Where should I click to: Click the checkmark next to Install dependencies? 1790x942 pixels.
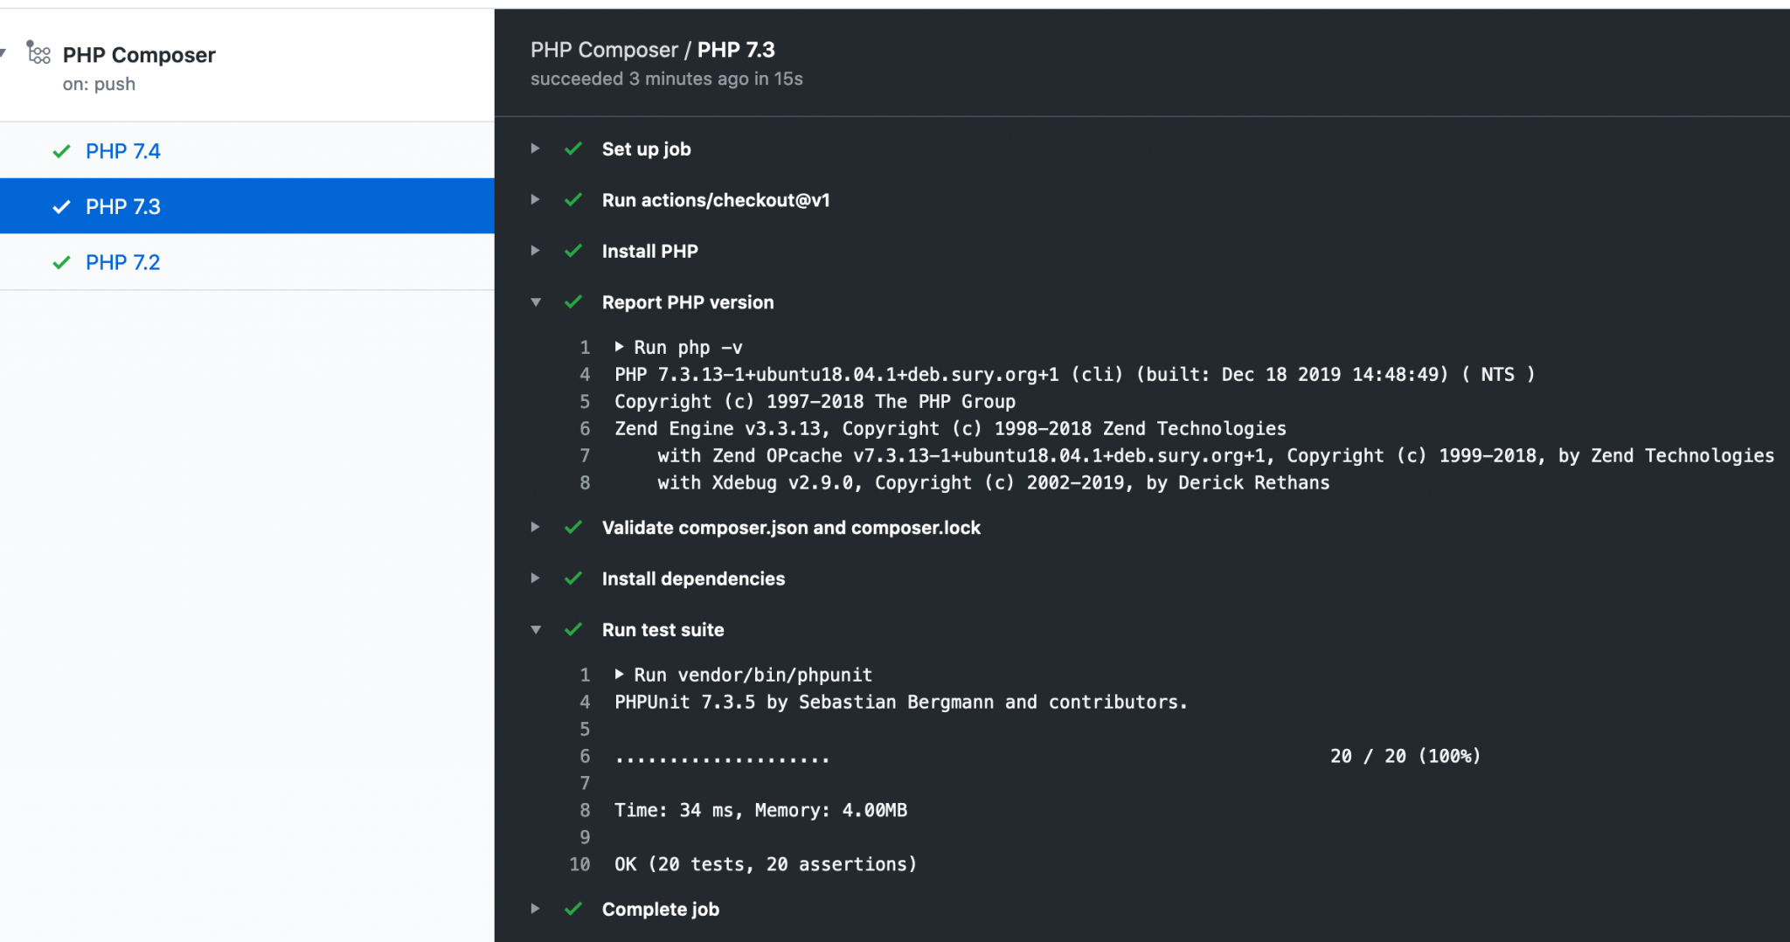click(x=574, y=578)
